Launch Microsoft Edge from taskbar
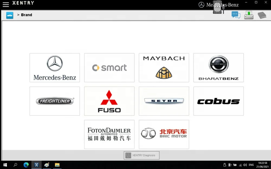271x169 pixels. [x=26, y=165]
